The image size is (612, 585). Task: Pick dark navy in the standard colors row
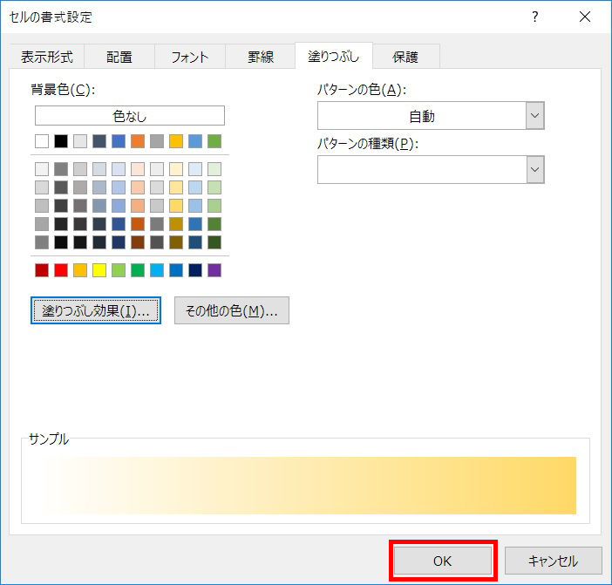point(195,270)
